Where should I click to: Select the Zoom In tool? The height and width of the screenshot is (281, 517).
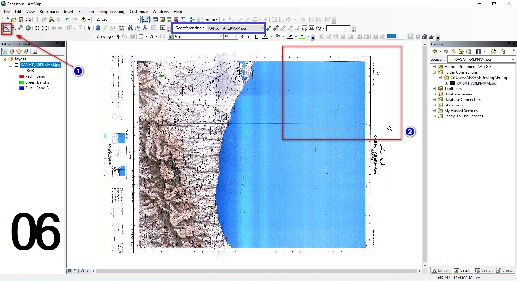point(6,28)
